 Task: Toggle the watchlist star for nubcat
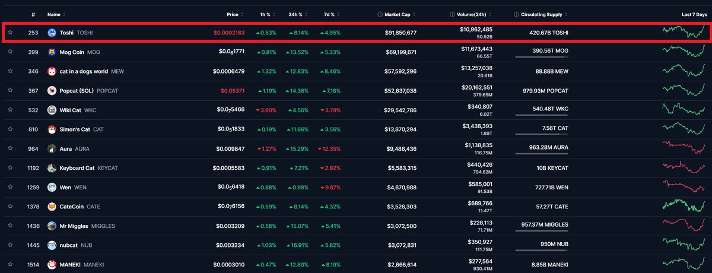coord(10,245)
